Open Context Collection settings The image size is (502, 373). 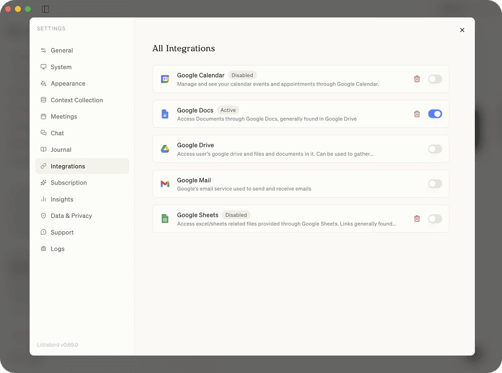83,100
